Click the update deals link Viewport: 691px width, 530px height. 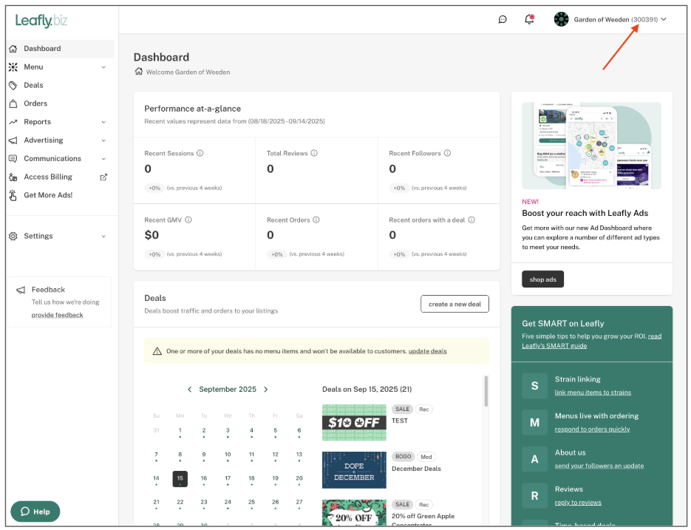pos(427,351)
